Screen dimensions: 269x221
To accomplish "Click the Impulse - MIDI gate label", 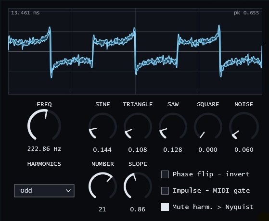I will [x=211, y=191].
